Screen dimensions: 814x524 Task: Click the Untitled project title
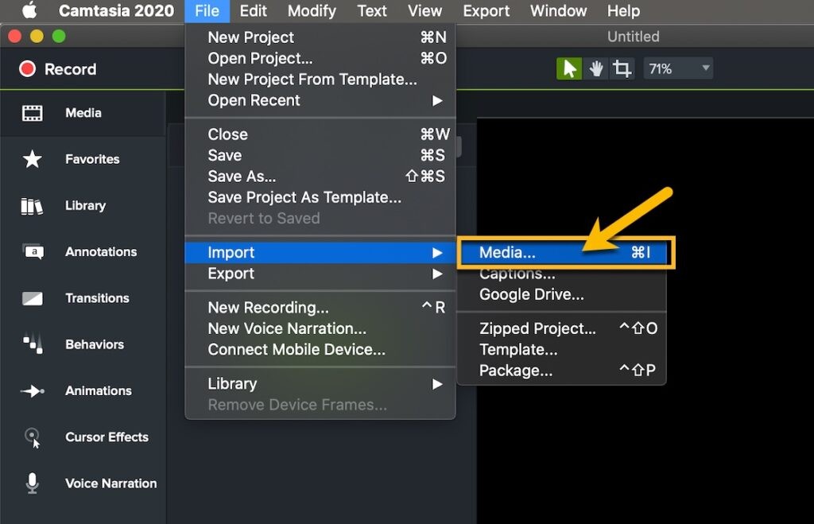(633, 36)
